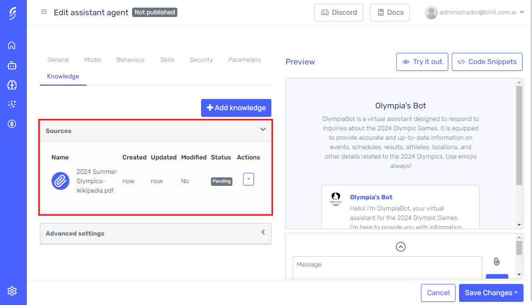Click the Olympia's Bot avatar image
The image size is (532, 305).
335,199
